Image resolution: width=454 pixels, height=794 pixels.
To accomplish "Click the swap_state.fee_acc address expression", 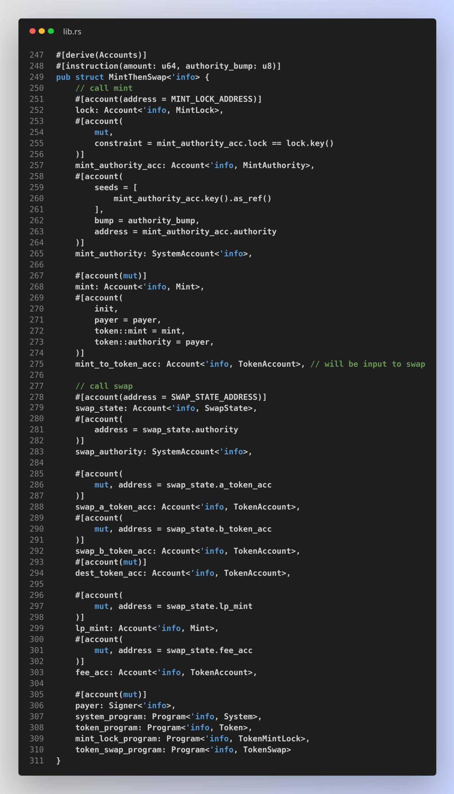I will click(209, 650).
